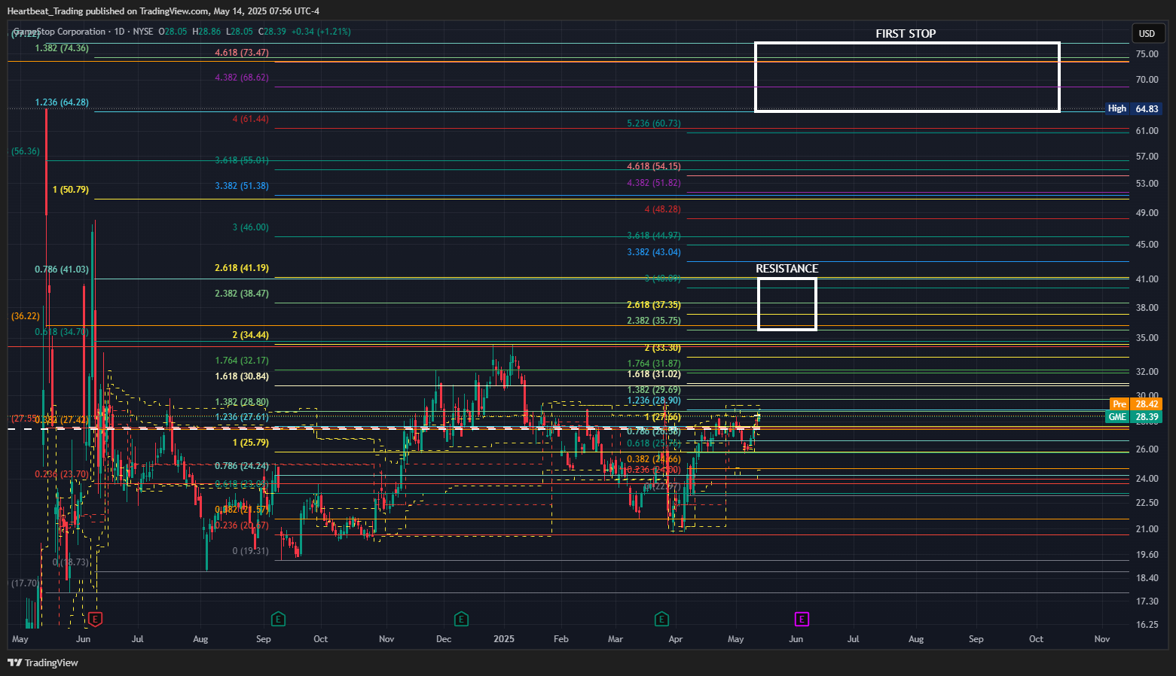Click the green earnings marker before April

661,619
